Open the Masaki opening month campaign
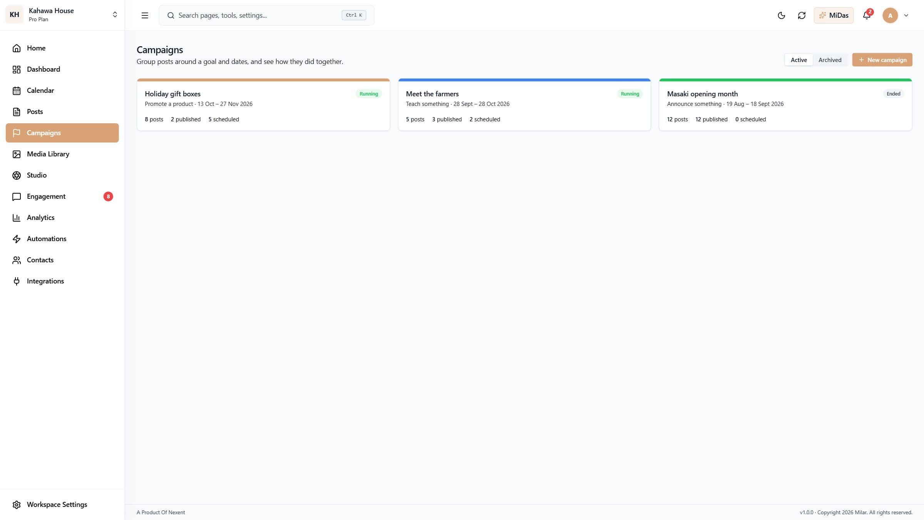924x520 pixels. 785,105
